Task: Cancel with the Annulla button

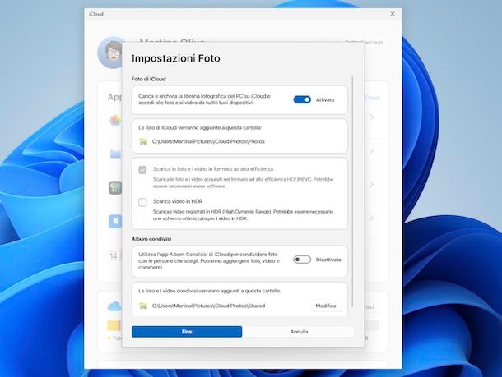Action: point(299,332)
